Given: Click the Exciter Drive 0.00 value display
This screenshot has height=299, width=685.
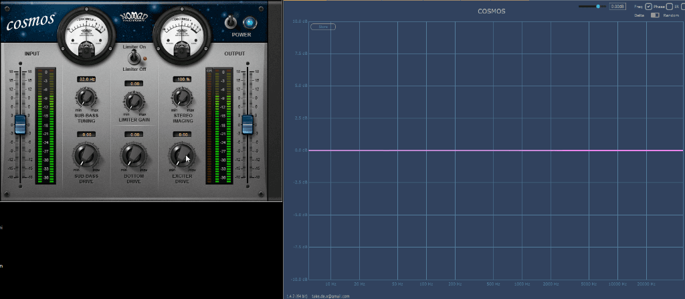Looking at the screenshot, I should click(x=182, y=134).
